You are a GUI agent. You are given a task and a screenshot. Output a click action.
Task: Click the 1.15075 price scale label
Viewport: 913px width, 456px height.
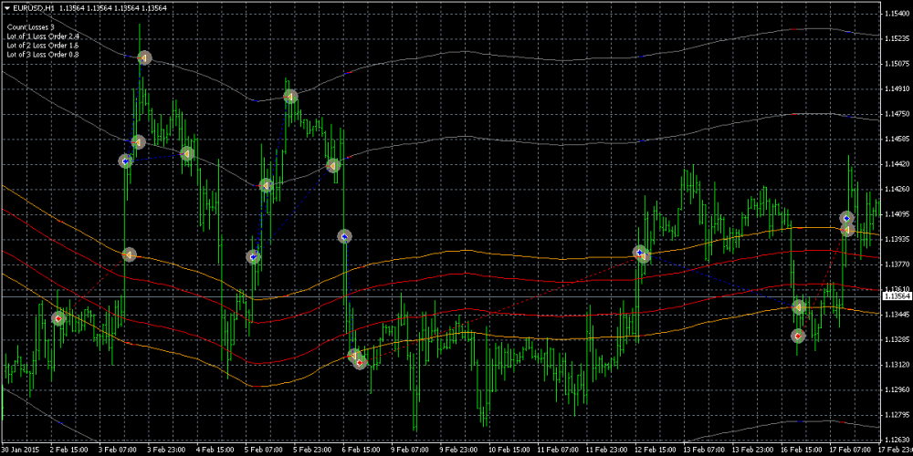[x=896, y=63]
